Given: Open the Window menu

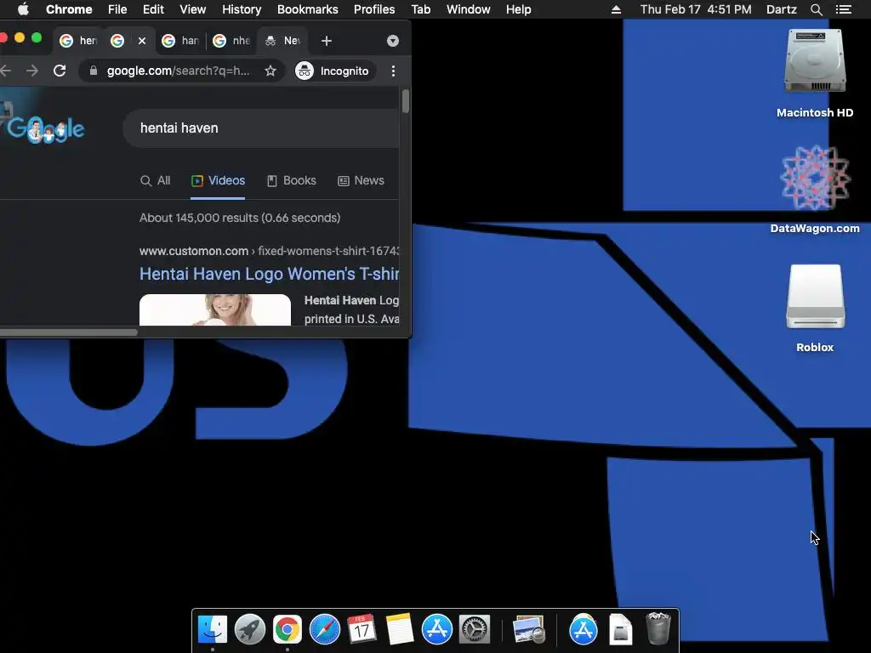Looking at the screenshot, I should tap(469, 9).
